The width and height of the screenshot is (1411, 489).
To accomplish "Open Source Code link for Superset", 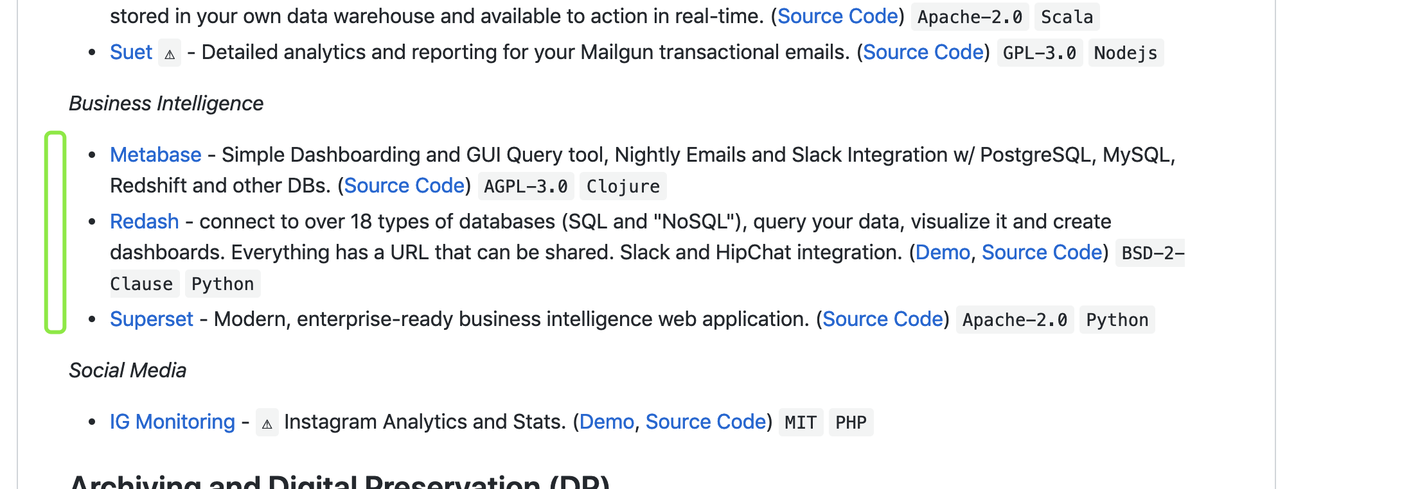I will click(882, 319).
